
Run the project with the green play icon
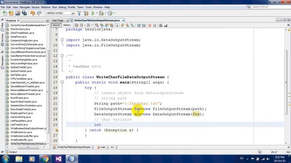(93, 13)
